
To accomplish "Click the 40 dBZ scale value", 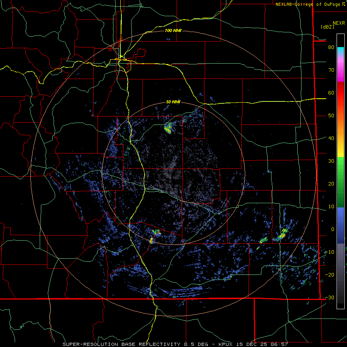I will coord(331,138).
